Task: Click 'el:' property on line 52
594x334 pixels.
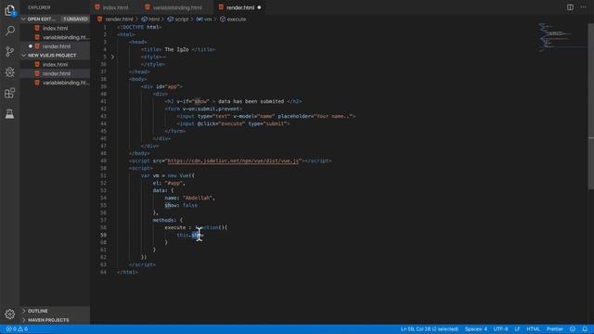Action: coord(157,183)
